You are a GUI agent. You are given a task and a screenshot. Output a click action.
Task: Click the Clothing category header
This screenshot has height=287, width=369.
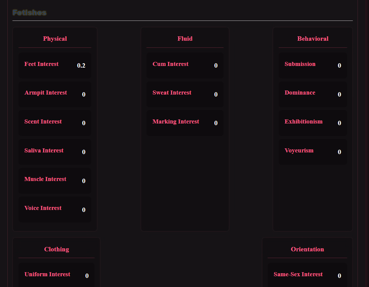tap(57, 249)
